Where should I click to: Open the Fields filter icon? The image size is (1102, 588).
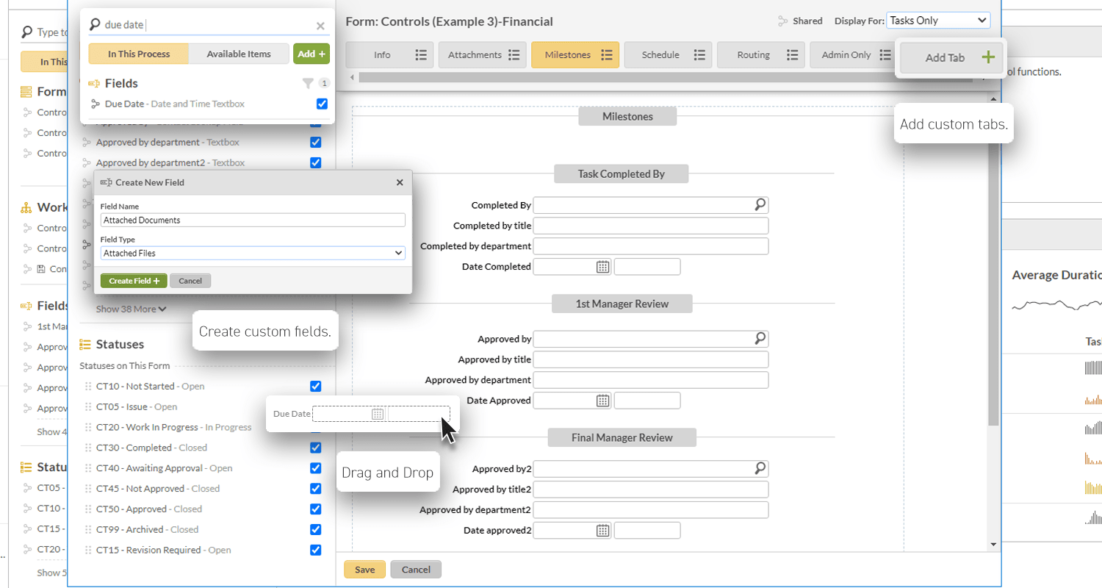click(x=309, y=84)
